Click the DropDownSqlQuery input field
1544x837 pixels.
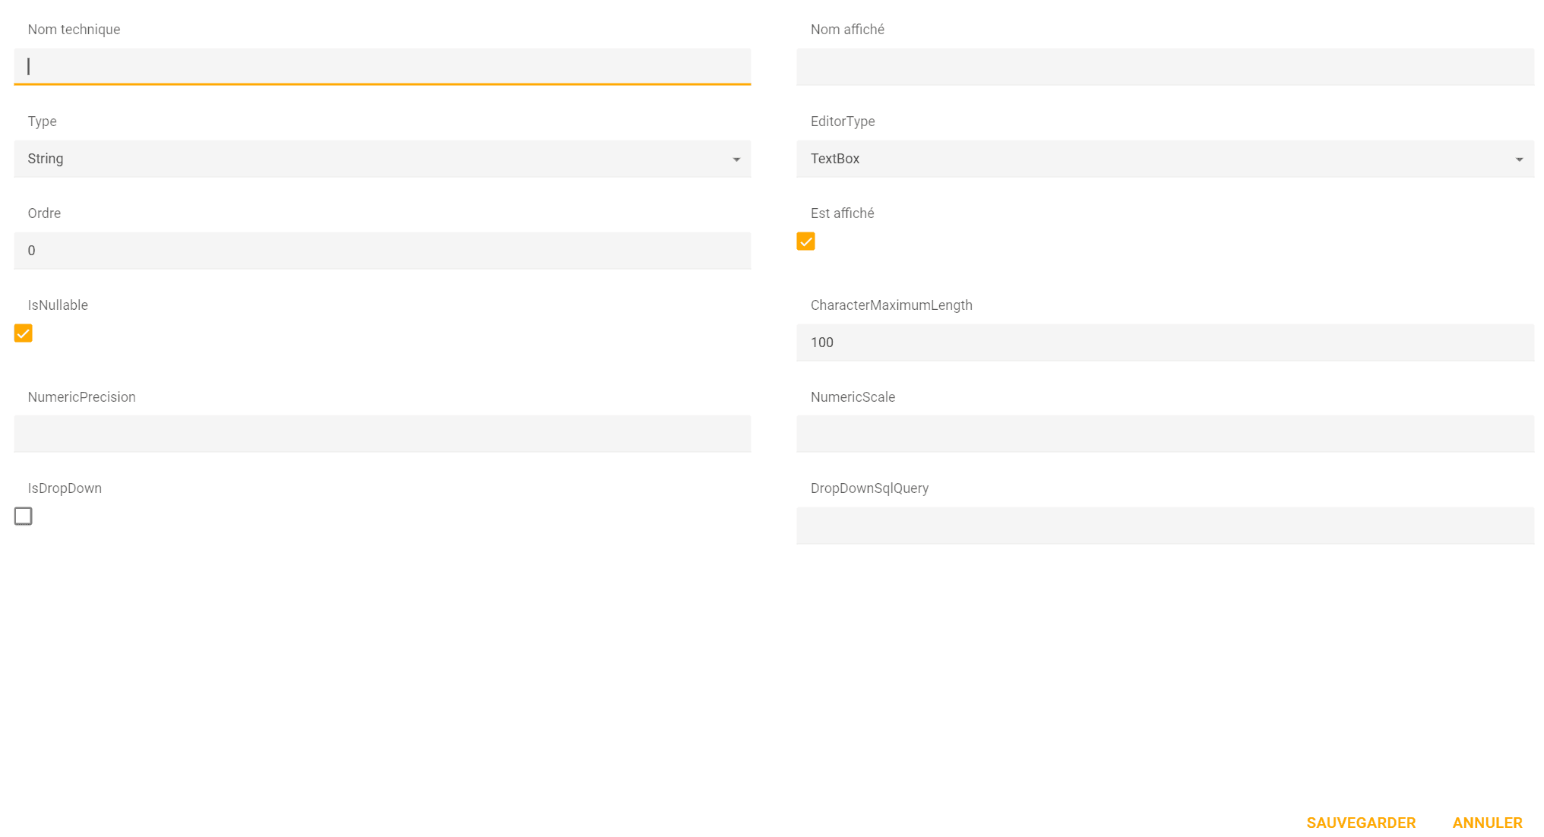[x=1165, y=526]
